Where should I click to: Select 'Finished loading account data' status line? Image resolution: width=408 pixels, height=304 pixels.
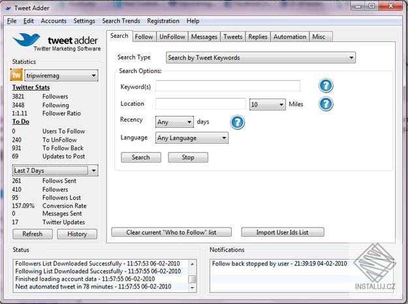click(85, 279)
